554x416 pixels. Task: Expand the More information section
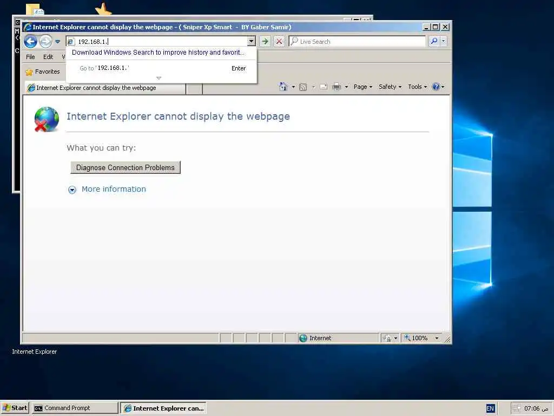pyautogui.click(x=72, y=190)
